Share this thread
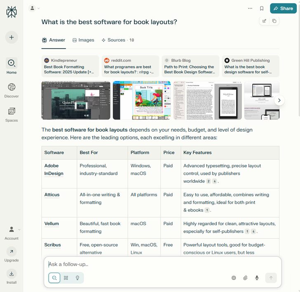This screenshot has width=300, height=292. coord(283,8)
